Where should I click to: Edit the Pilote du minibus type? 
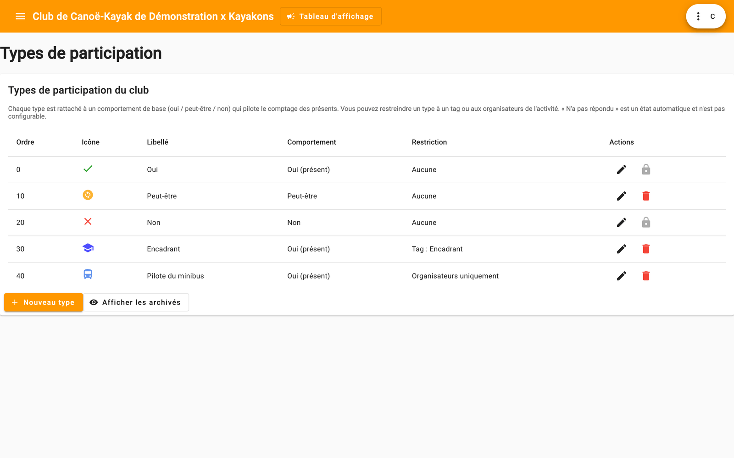point(622,276)
